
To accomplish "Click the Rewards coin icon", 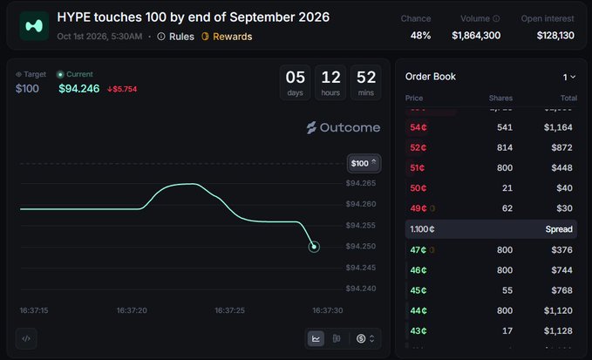I will click(205, 37).
